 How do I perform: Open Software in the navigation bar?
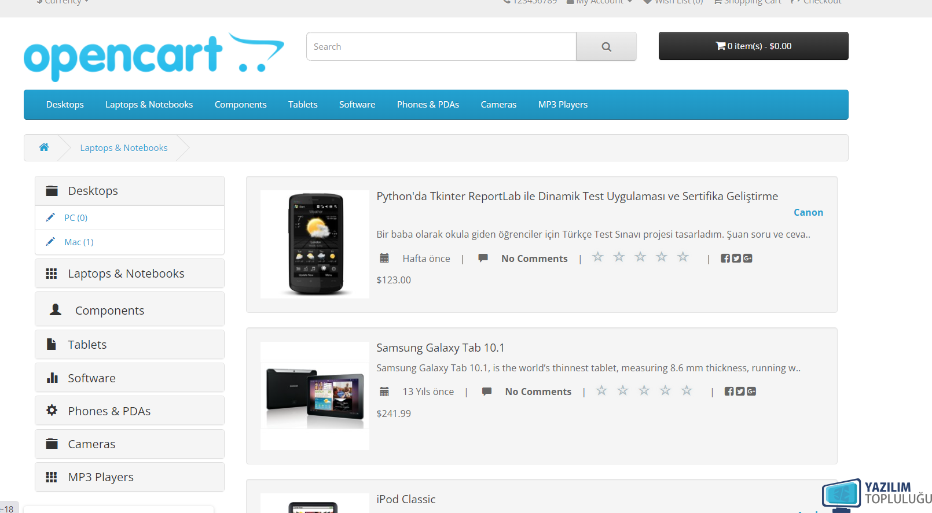pyautogui.click(x=357, y=105)
